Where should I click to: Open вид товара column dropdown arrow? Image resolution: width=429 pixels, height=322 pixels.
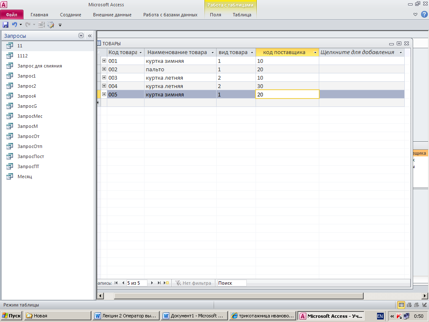click(x=252, y=52)
